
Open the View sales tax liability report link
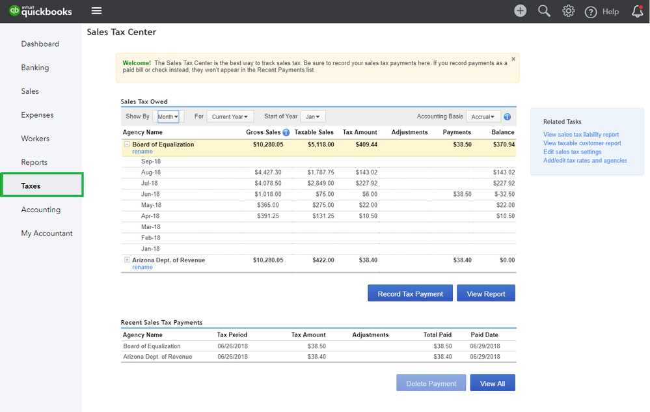click(x=581, y=135)
